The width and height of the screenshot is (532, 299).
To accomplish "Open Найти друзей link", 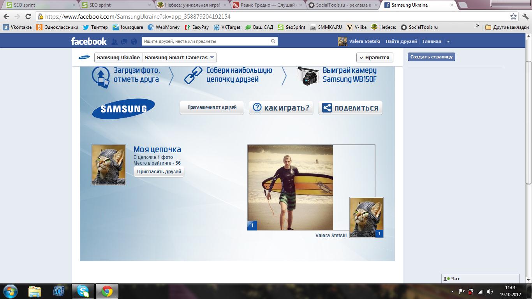I will point(401,41).
